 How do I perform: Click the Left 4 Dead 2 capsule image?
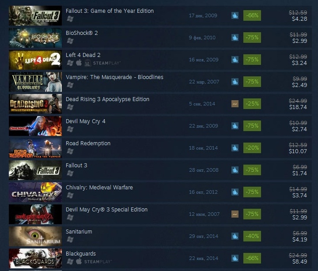pos(35,60)
